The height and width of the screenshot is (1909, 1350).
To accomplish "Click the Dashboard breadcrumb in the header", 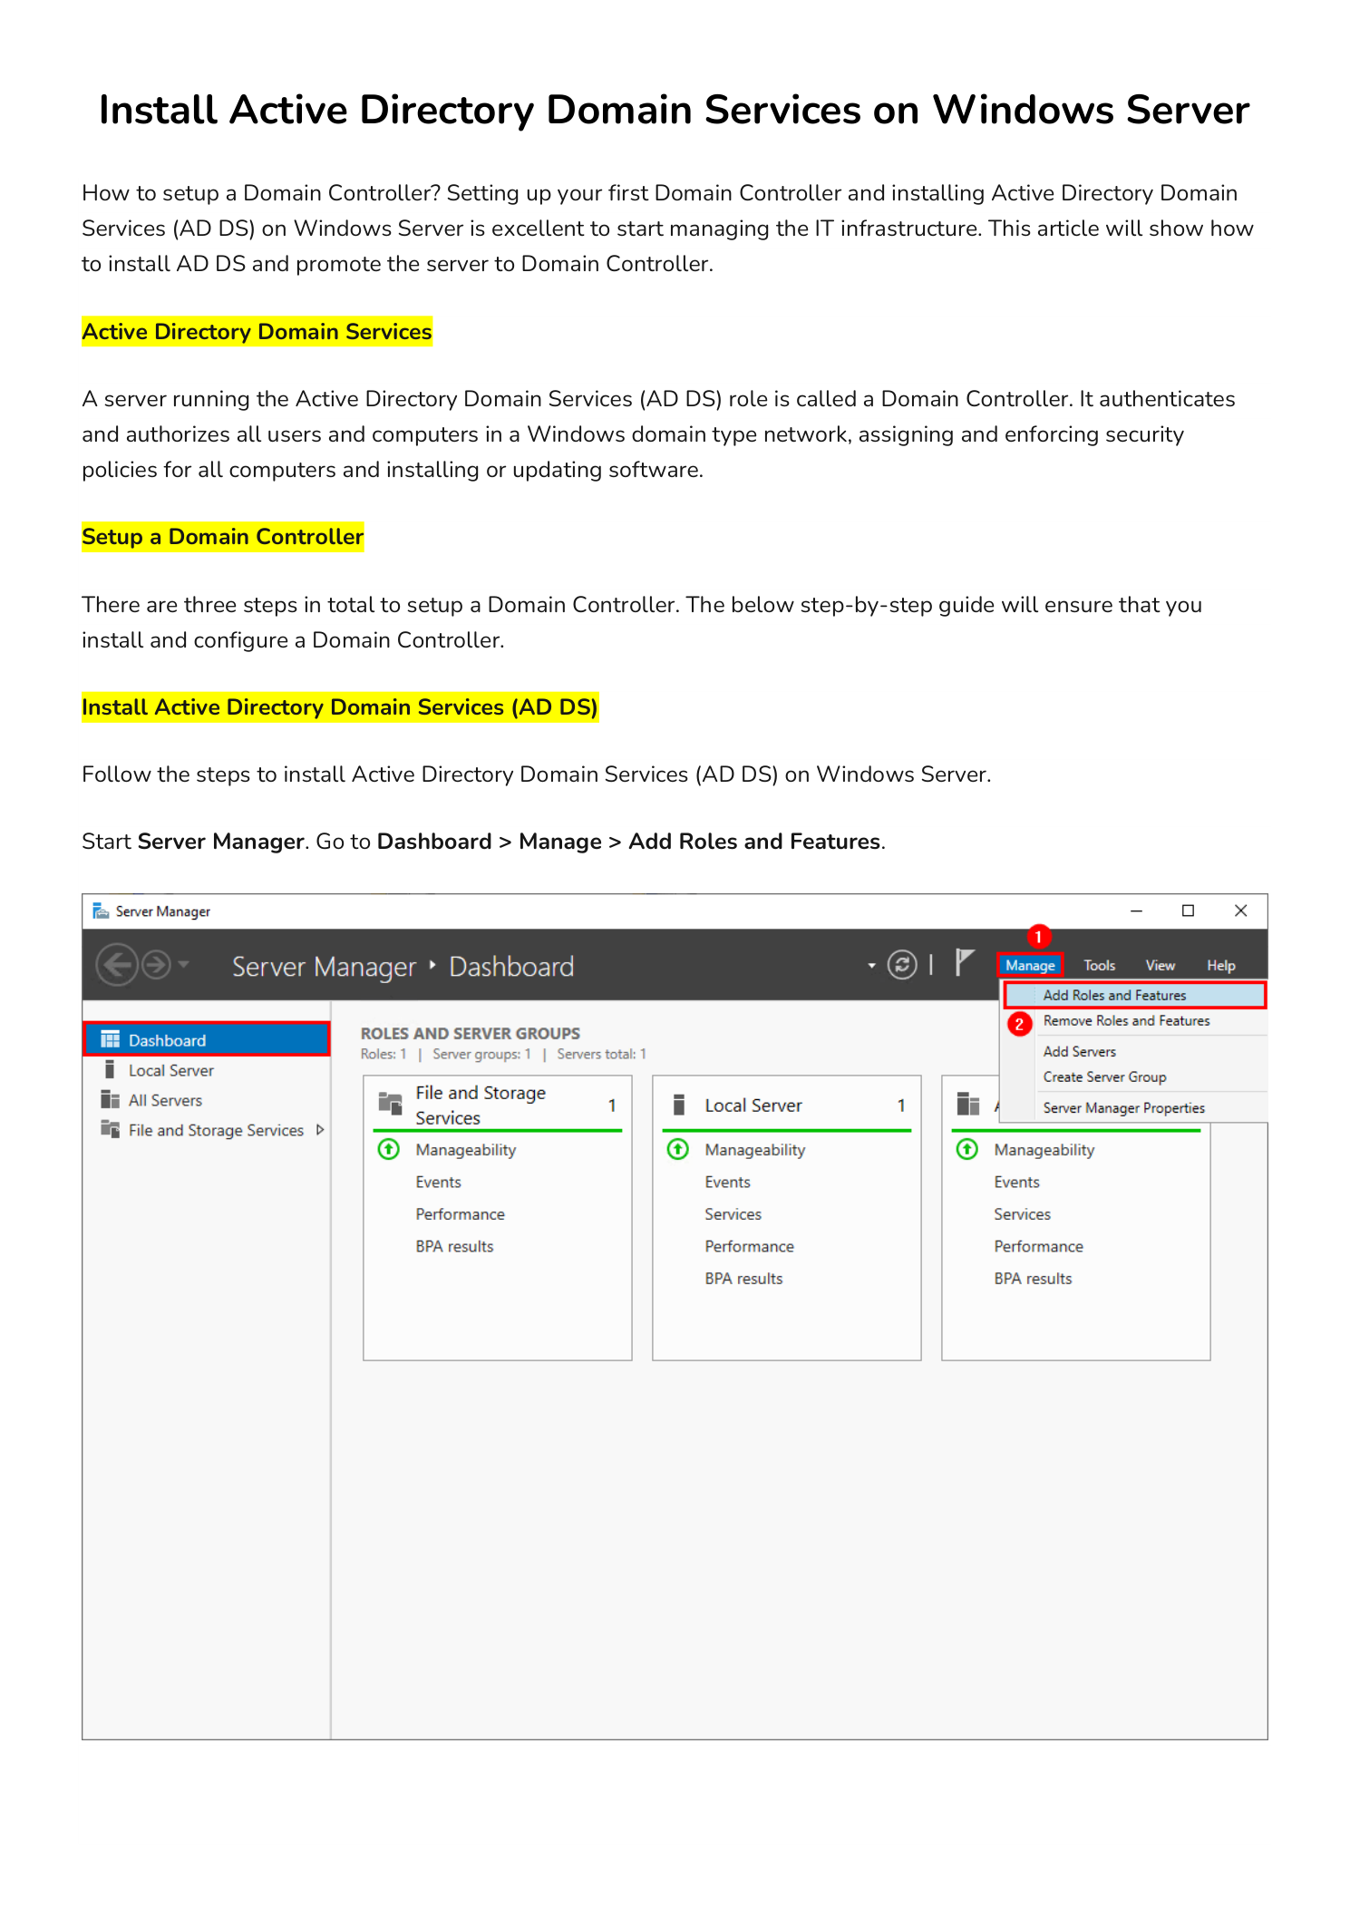I will pyautogui.click(x=511, y=967).
